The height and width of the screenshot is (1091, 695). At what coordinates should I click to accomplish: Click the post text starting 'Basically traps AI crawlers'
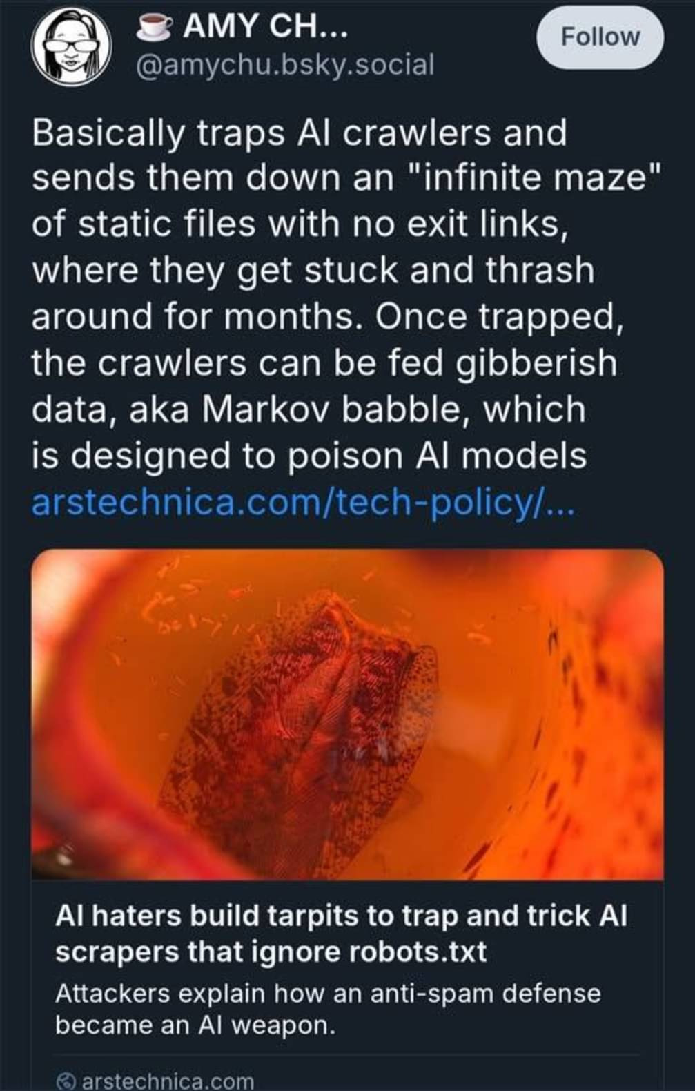pos(298,132)
